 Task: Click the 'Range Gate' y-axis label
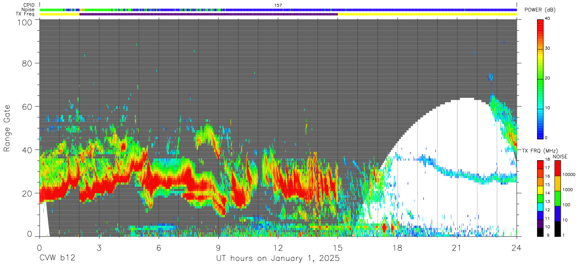[x=8, y=128]
